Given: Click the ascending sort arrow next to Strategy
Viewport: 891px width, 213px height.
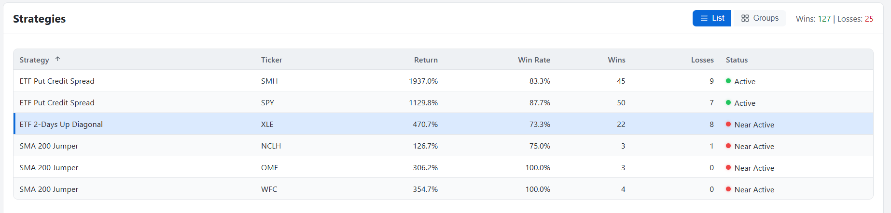Looking at the screenshot, I should coord(57,59).
